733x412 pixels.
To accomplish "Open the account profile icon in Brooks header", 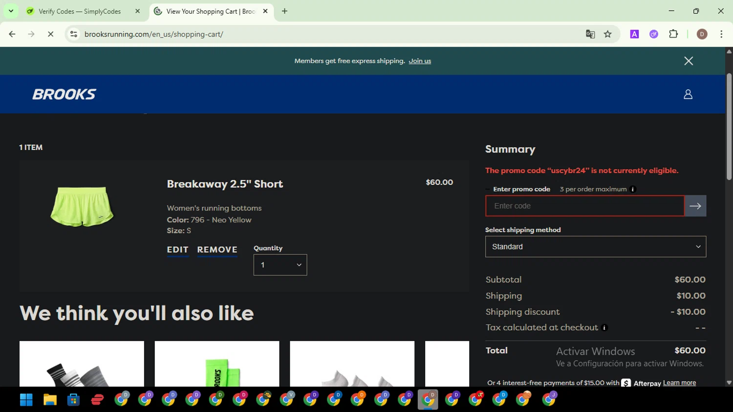I will (x=688, y=94).
